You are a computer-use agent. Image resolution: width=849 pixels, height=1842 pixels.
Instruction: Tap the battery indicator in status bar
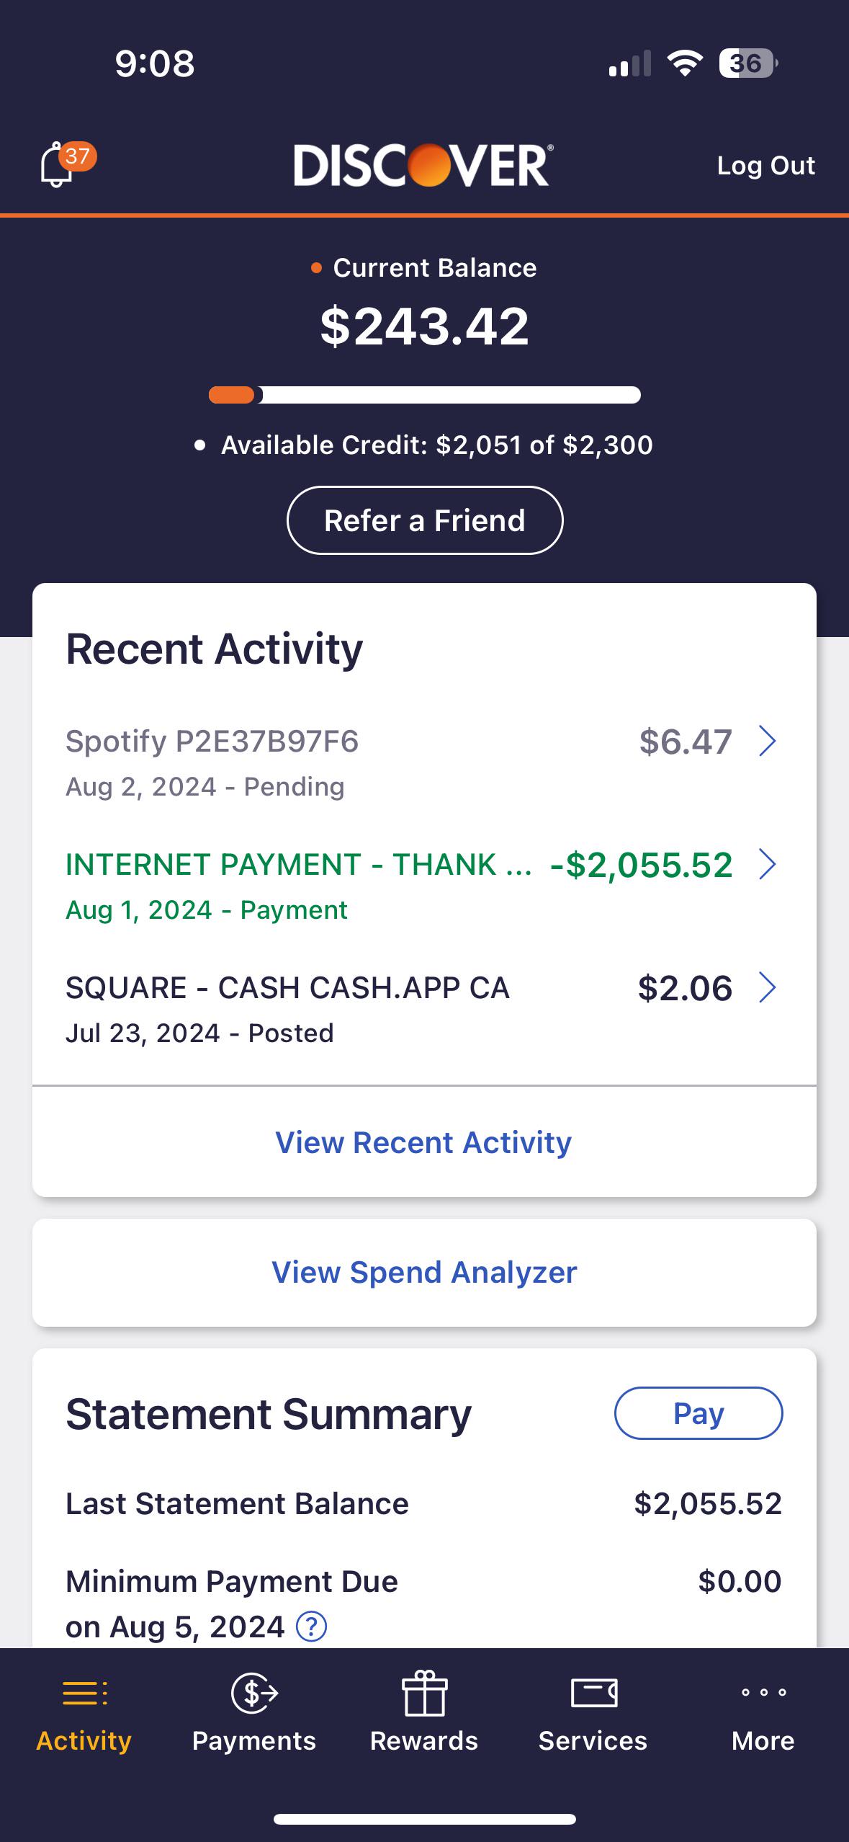click(x=747, y=63)
